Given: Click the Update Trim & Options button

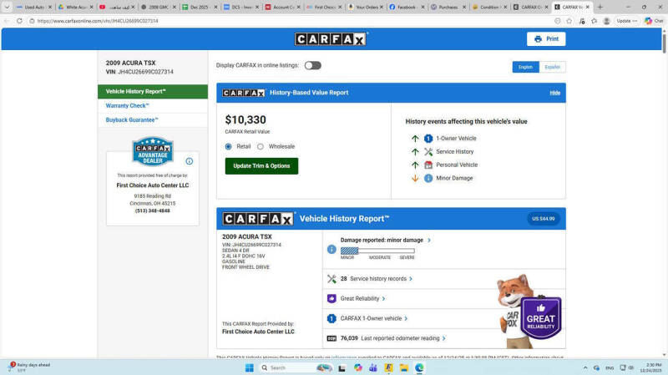Looking at the screenshot, I should [x=261, y=165].
